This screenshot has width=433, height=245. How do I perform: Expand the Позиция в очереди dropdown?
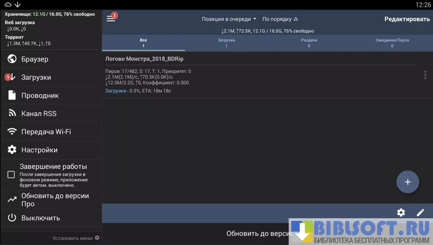pos(229,19)
